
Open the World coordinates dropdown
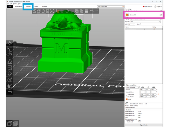(132, 87)
